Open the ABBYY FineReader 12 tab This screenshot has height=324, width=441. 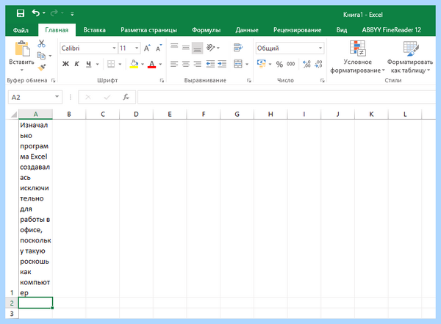tap(392, 30)
